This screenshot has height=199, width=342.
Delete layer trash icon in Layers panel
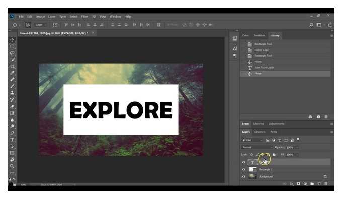[326, 184]
